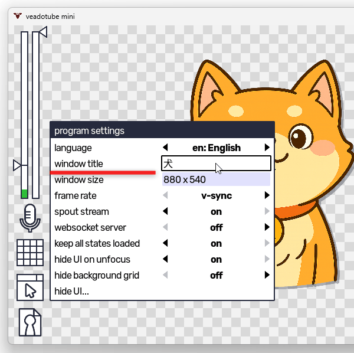Screen dimensions: 354x353
Task: Open the avatar states grid icon
Action: click(x=30, y=253)
